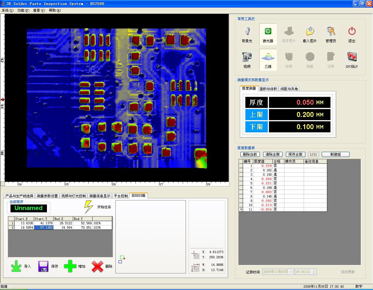The height and width of the screenshot is (290, 373).
Task: Select the Start.Y cell showing 57.1362
Action: [44, 227]
